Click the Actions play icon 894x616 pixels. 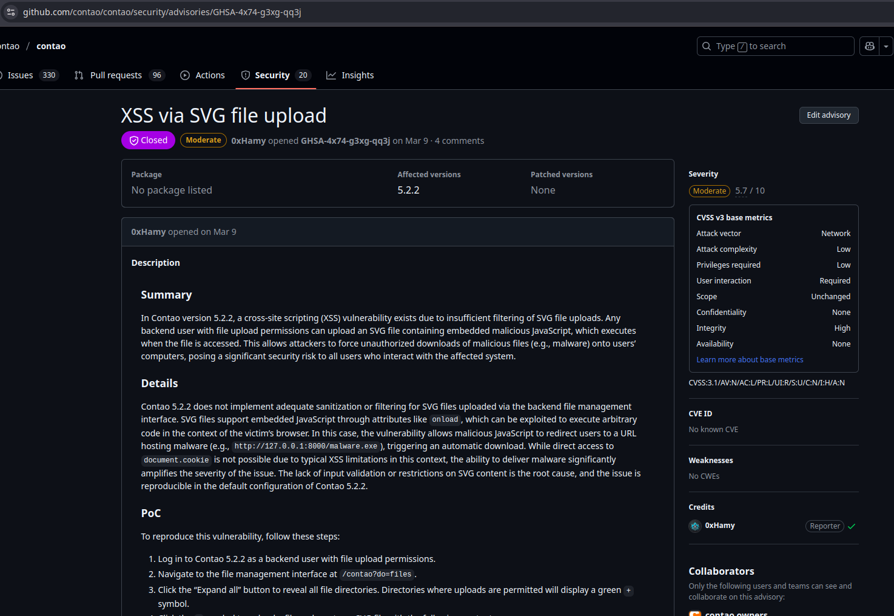[185, 75]
